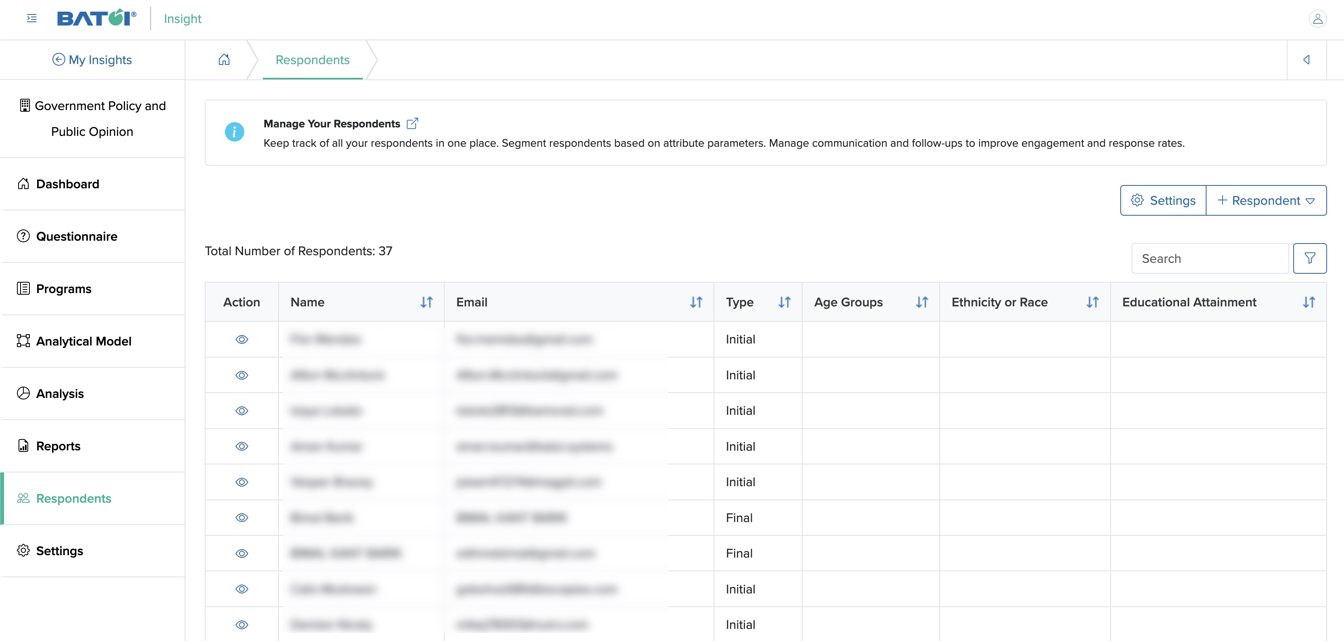Click the BATOI logo
The width and height of the screenshot is (1344, 641).
(x=96, y=18)
